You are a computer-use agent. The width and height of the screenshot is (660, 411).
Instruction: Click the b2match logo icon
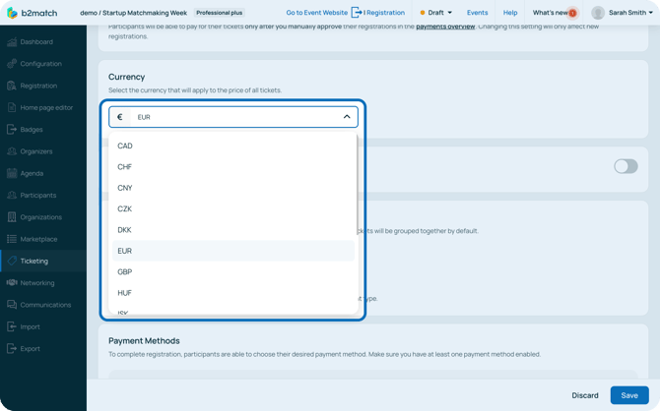pyautogui.click(x=13, y=13)
